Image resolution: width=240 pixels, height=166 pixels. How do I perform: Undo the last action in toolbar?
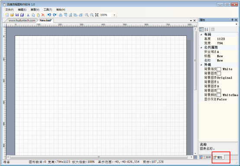(x=49, y=15)
